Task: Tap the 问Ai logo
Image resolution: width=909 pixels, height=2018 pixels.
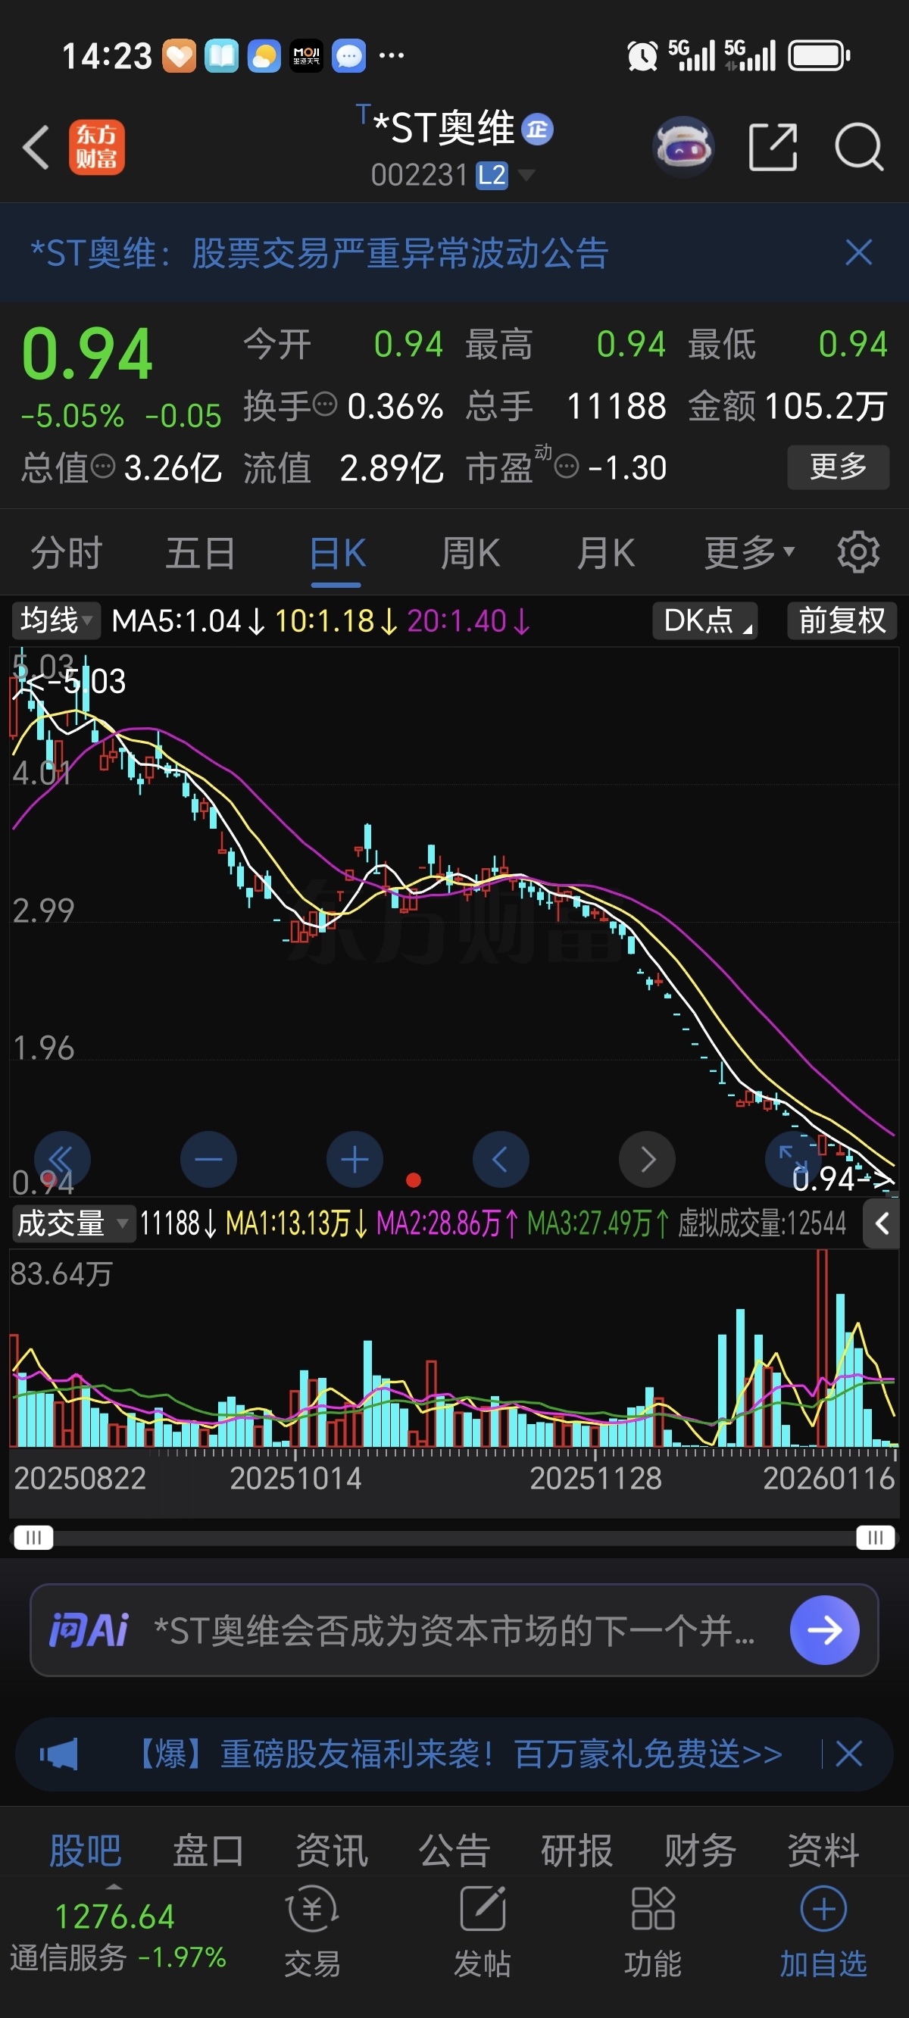Action: point(89,1630)
